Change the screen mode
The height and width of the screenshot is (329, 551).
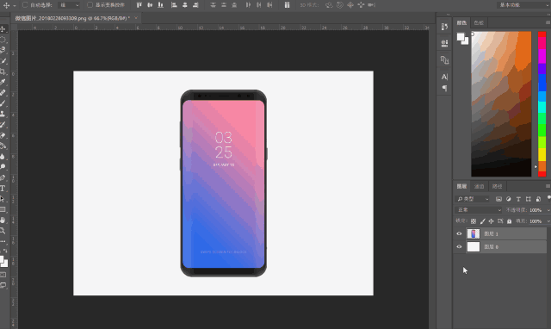tap(3, 285)
